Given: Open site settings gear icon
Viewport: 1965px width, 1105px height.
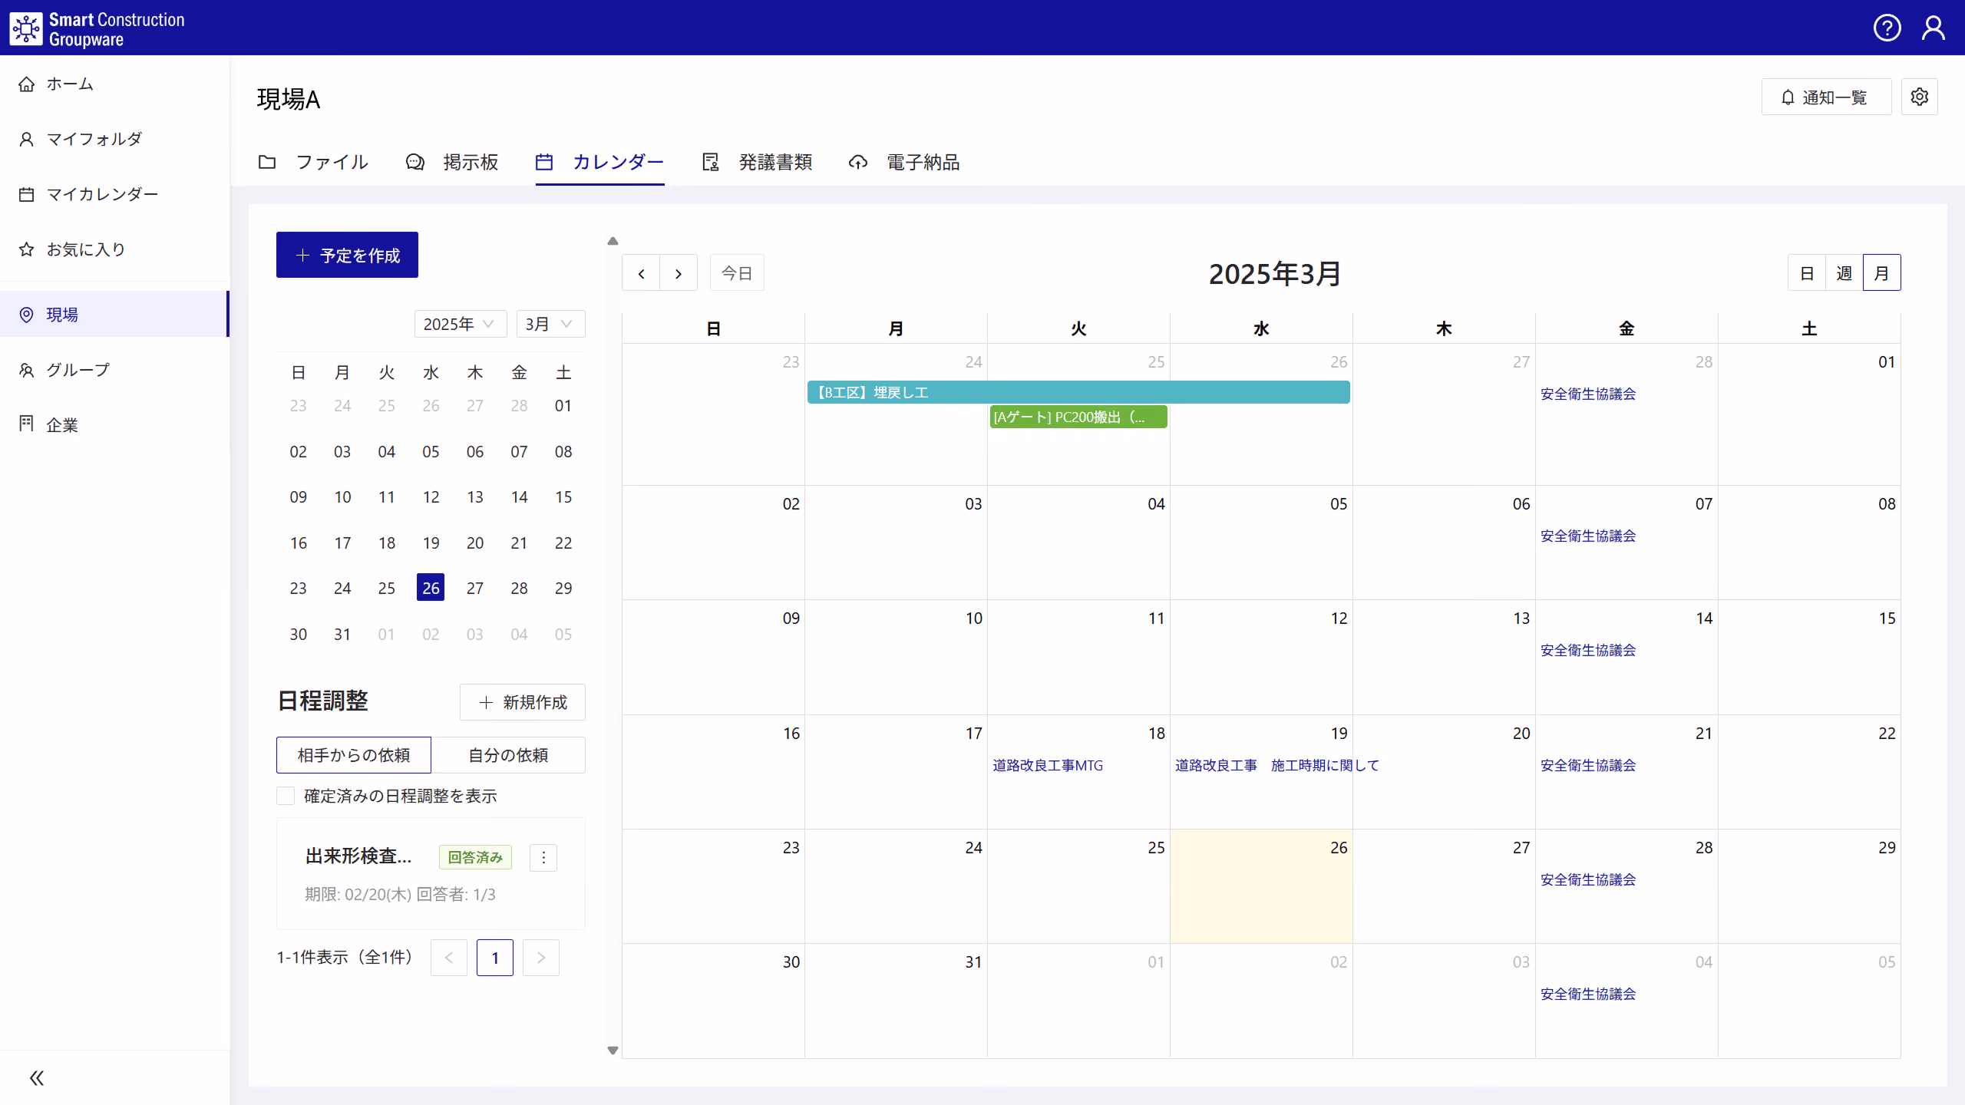Looking at the screenshot, I should (1919, 97).
